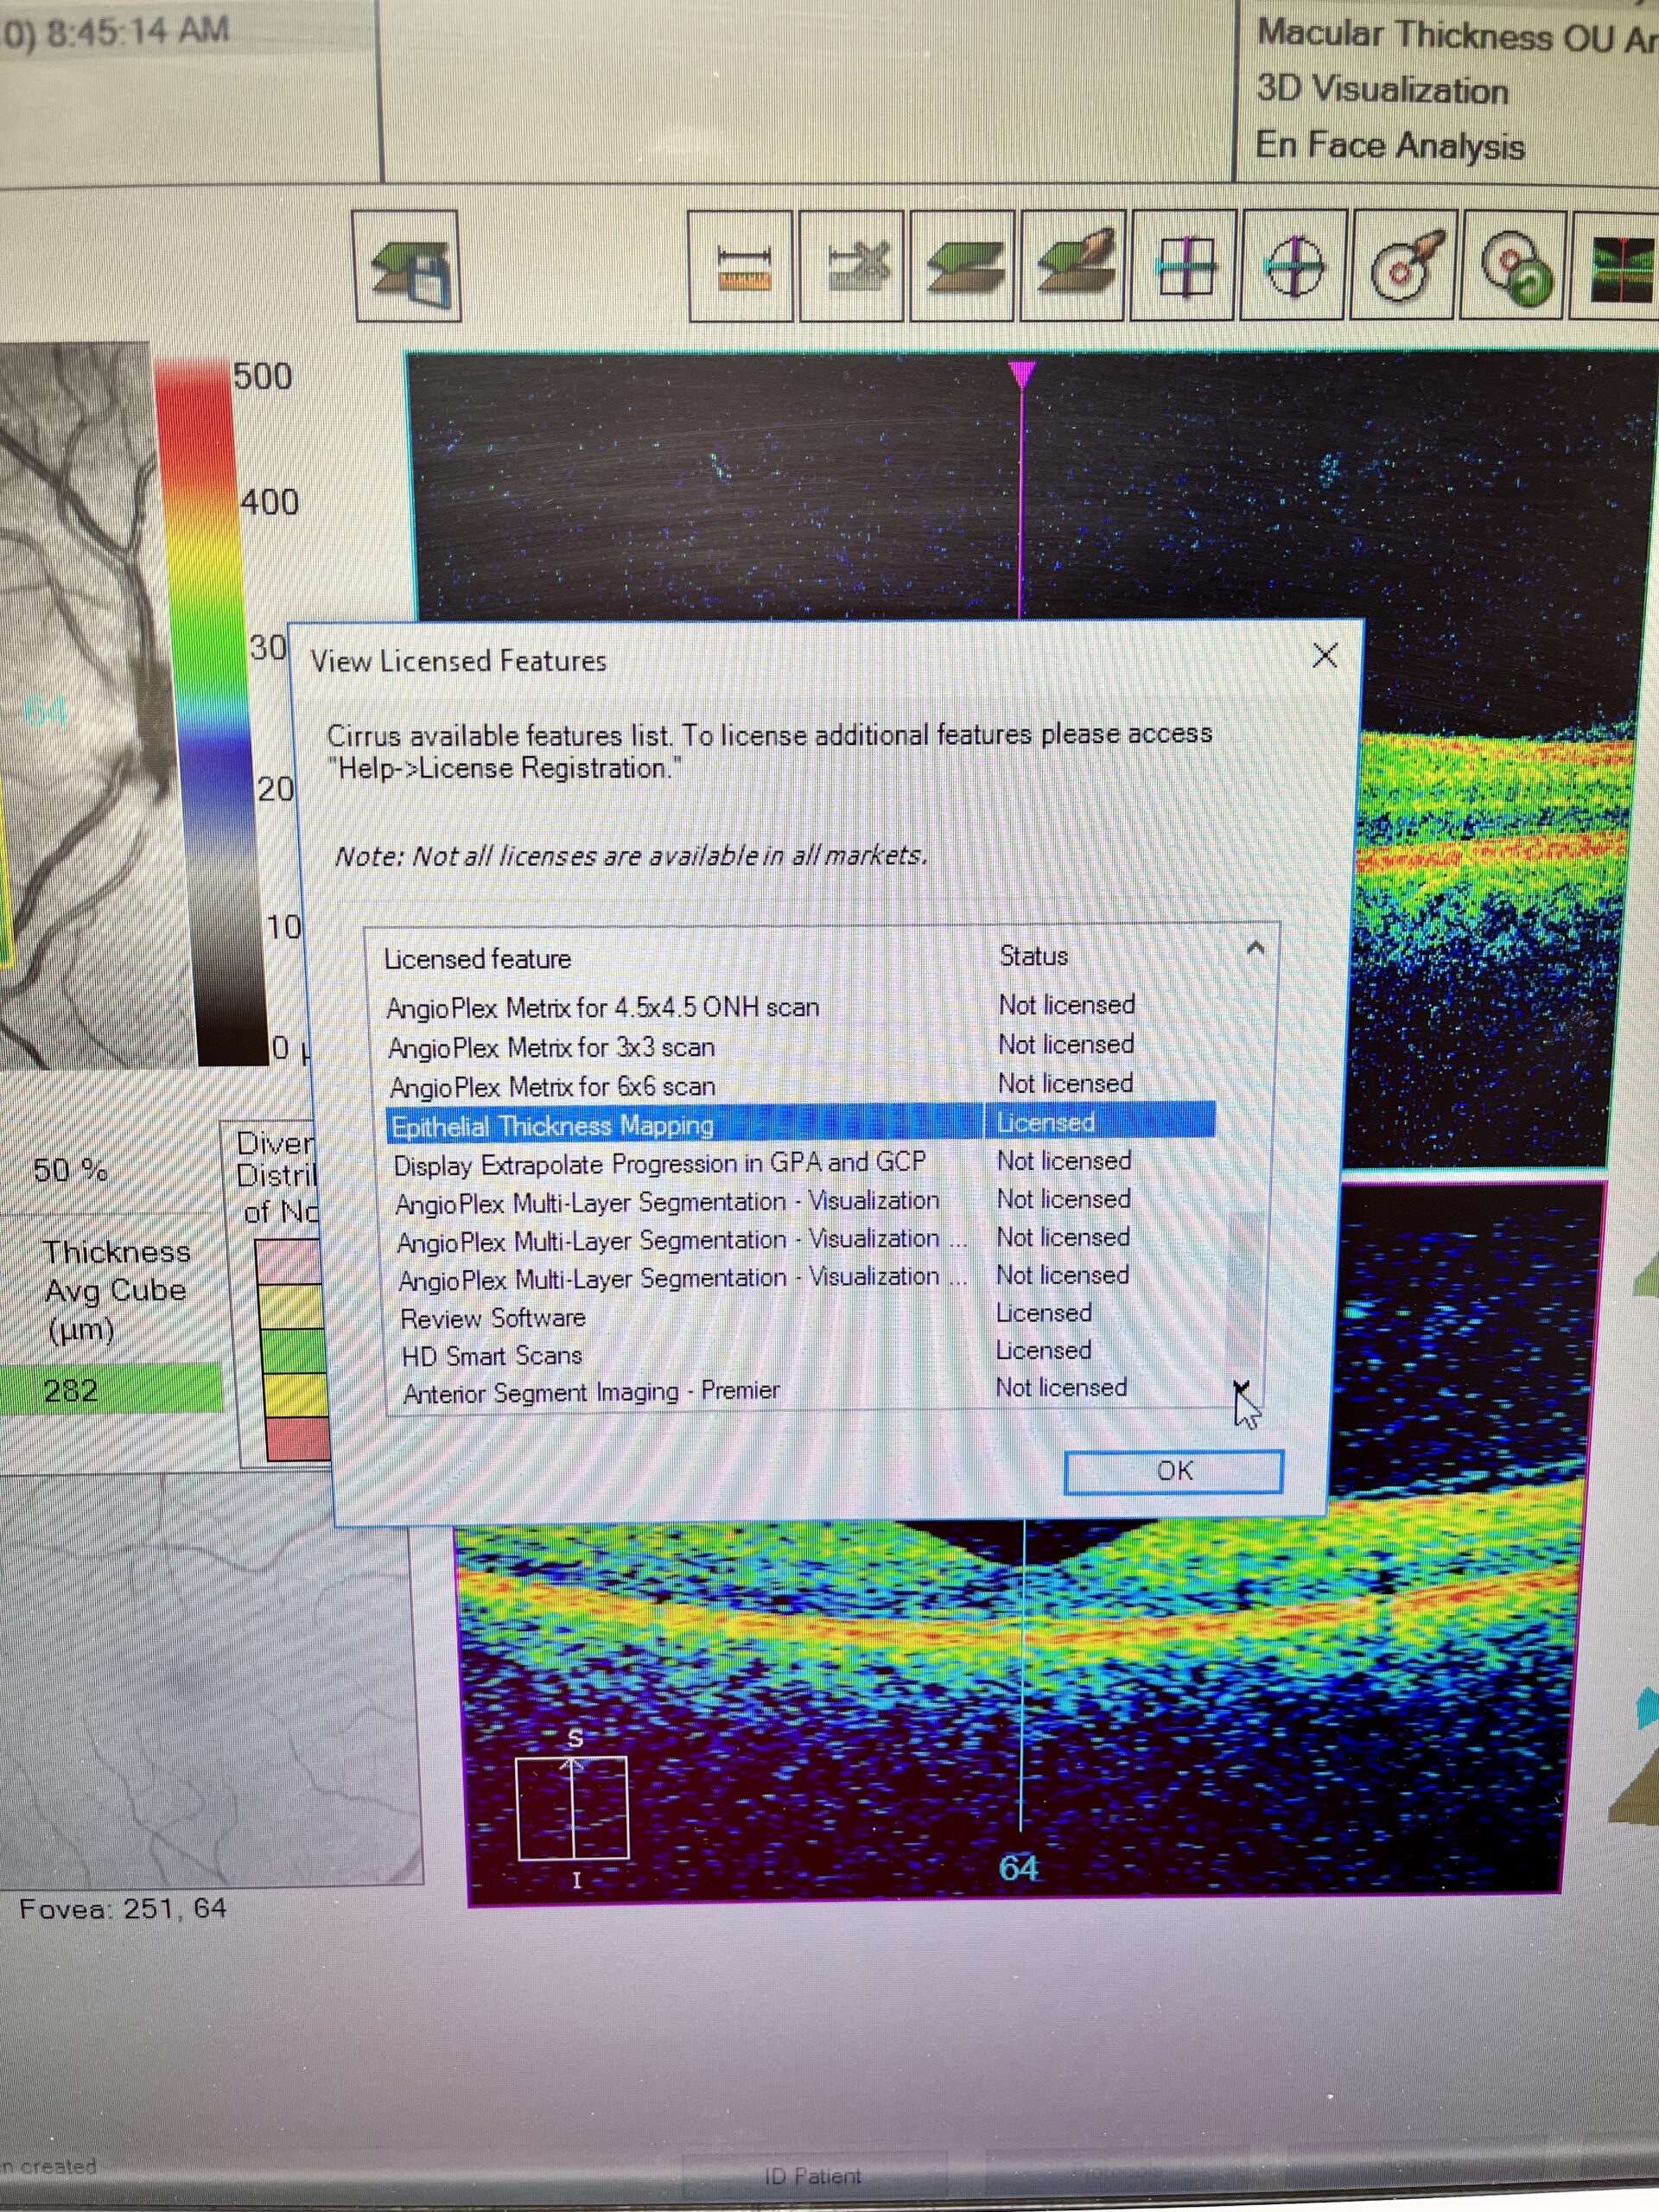This screenshot has width=1659, height=2212.
Task: Select the ruler caliper measurement tool
Action: pos(742,267)
